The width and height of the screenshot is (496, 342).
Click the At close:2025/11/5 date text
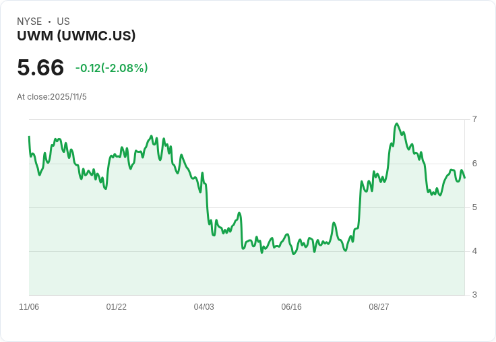coord(52,97)
